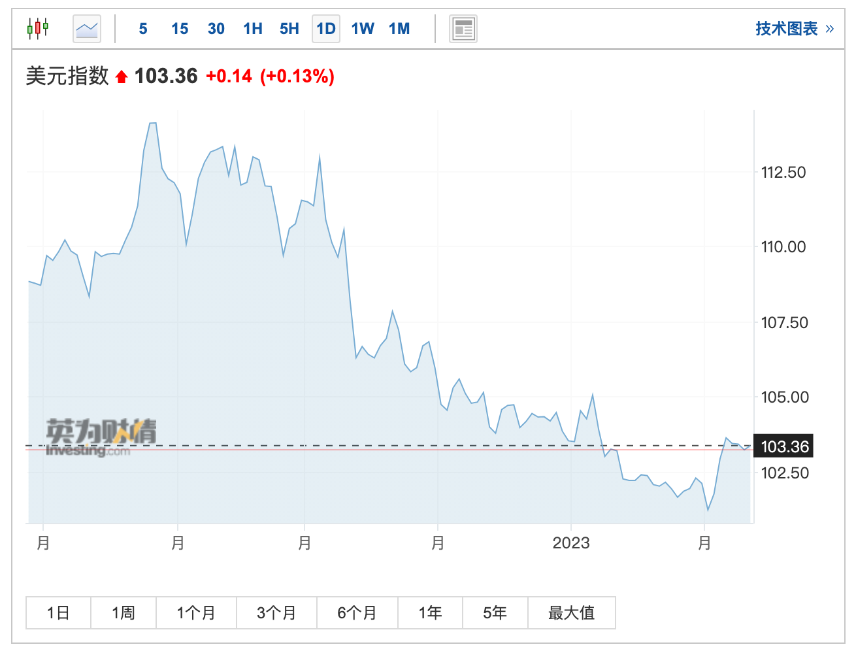Choose the 30 minute interval
Viewport: 856px width, 651px height.
click(x=216, y=29)
